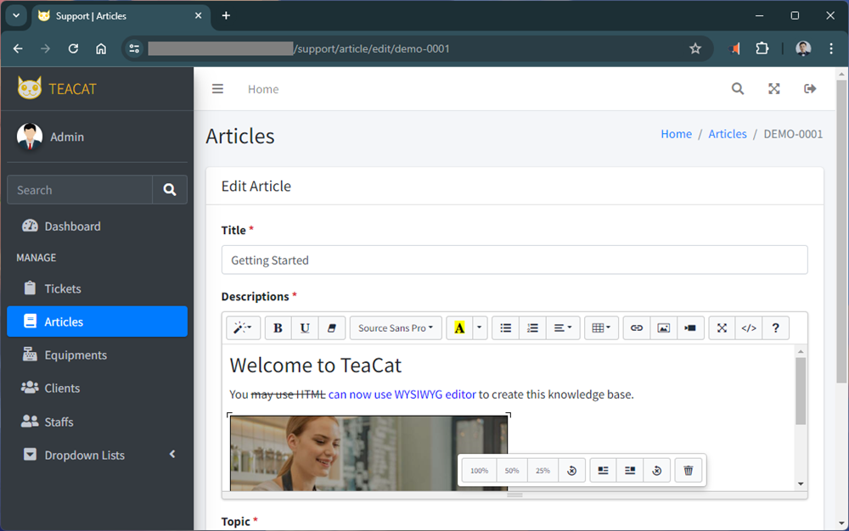
Task: Open the Source Sans Pro font dropdown
Action: coord(396,327)
